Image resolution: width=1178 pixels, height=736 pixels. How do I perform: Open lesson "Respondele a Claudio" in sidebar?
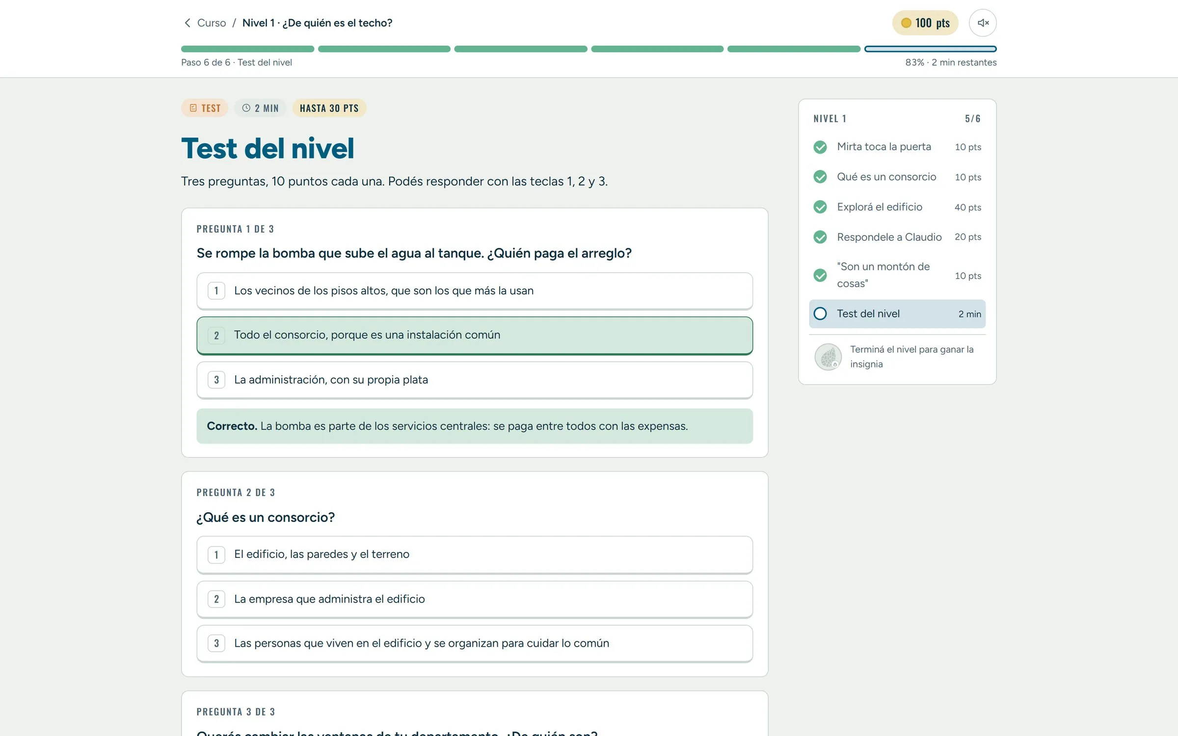pyautogui.click(x=897, y=237)
